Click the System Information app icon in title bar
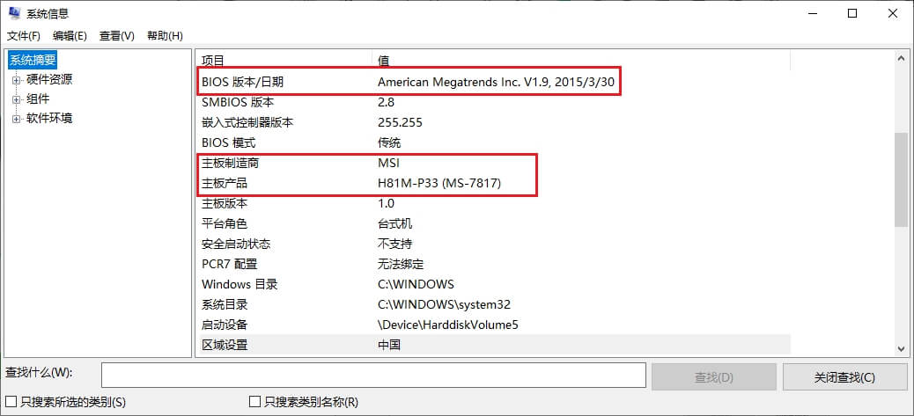914x416 pixels. (x=13, y=13)
